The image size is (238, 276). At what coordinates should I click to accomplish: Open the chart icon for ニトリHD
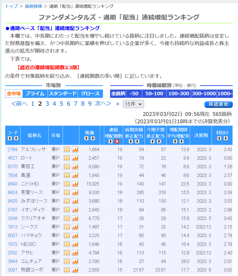(75, 184)
